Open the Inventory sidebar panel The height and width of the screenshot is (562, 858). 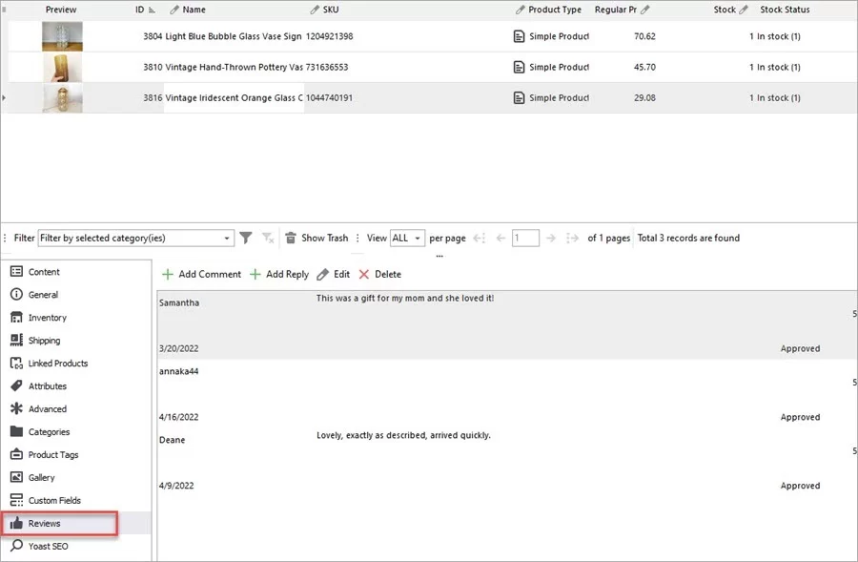tap(46, 317)
